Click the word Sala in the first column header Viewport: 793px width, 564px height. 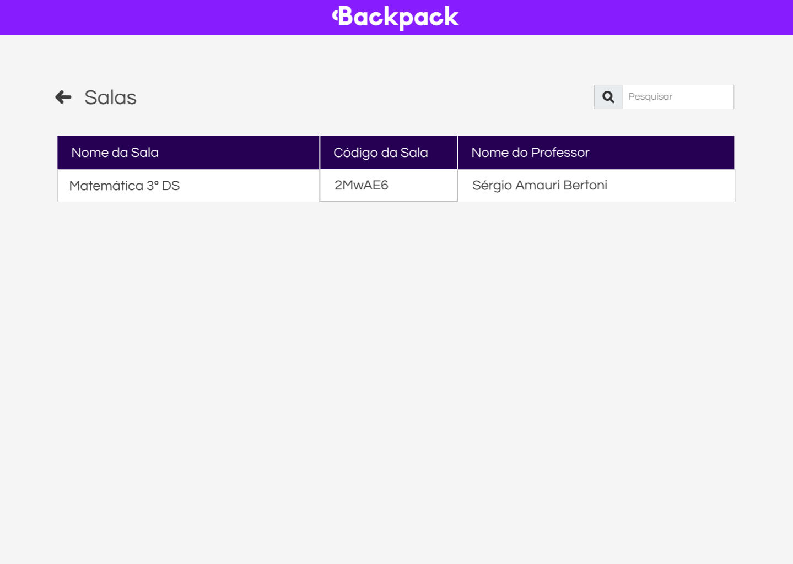tap(144, 153)
